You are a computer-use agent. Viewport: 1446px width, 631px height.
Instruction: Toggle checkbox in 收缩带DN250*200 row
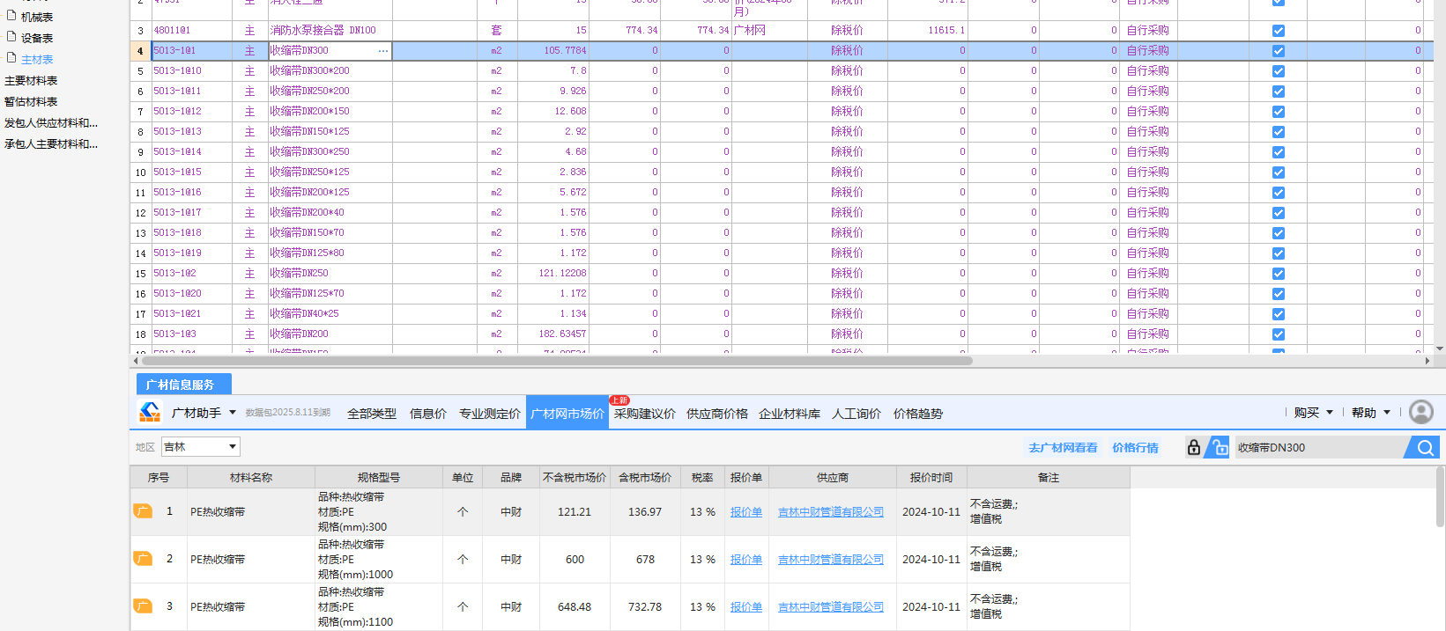tap(1279, 92)
